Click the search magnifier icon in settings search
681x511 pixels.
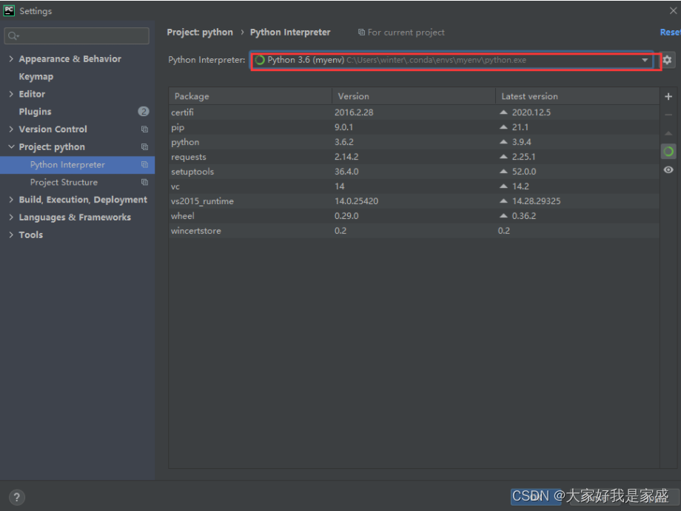[x=13, y=35]
